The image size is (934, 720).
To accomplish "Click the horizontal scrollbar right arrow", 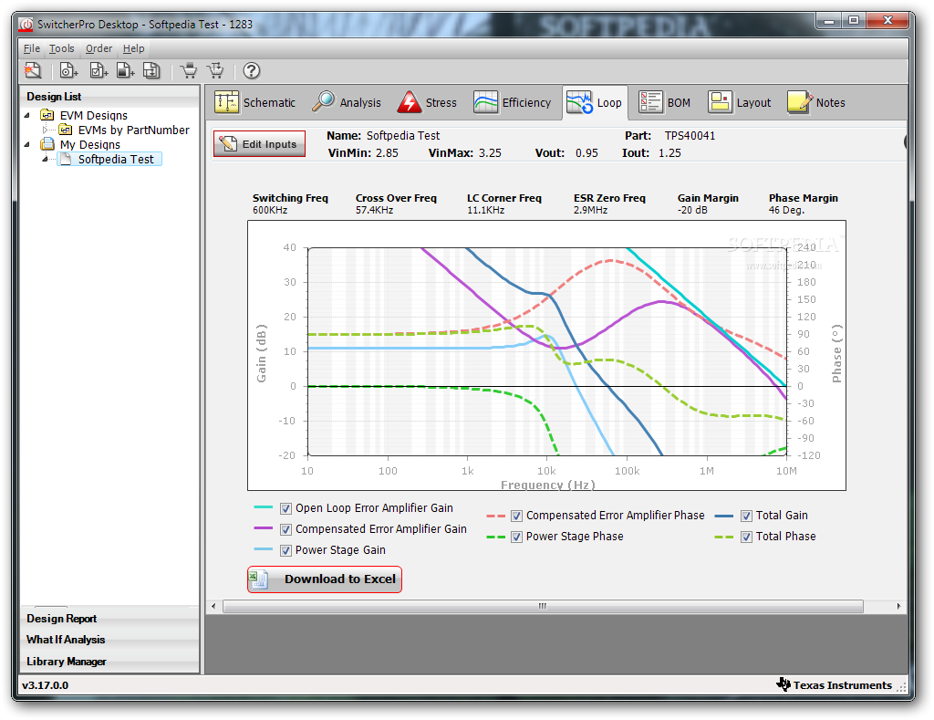I will (898, 606).
